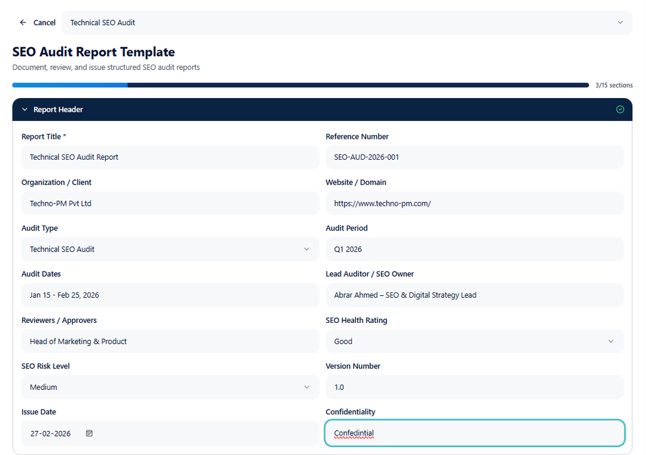Click the Audit Period label
The height and width of the screenshot is (455, 646).
(346, 228)
